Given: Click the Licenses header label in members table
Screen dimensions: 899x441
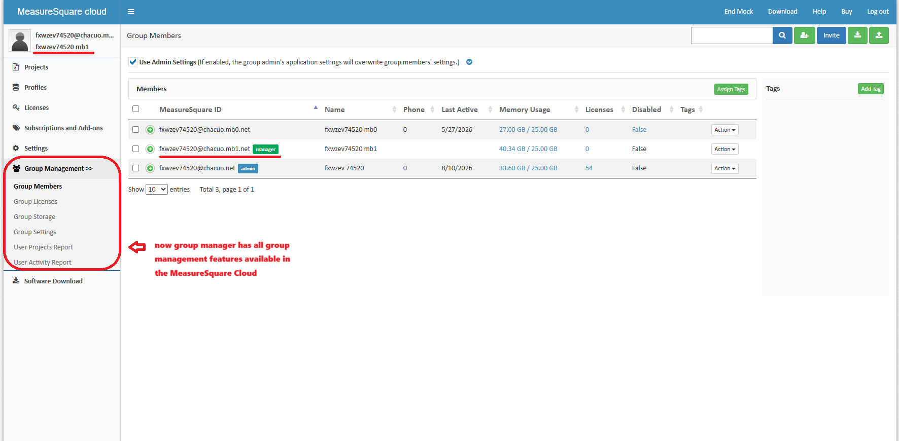Looking at the screenshot, I should coord(599,109).
